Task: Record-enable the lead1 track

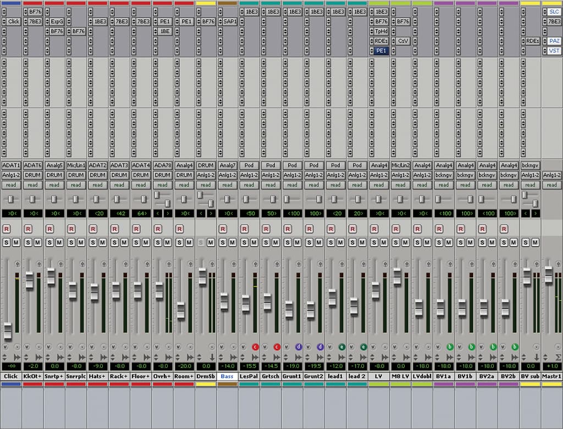Action: [x=330, y=229]
